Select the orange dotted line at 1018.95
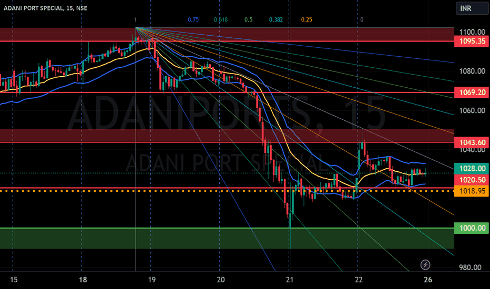 [227, 191]
